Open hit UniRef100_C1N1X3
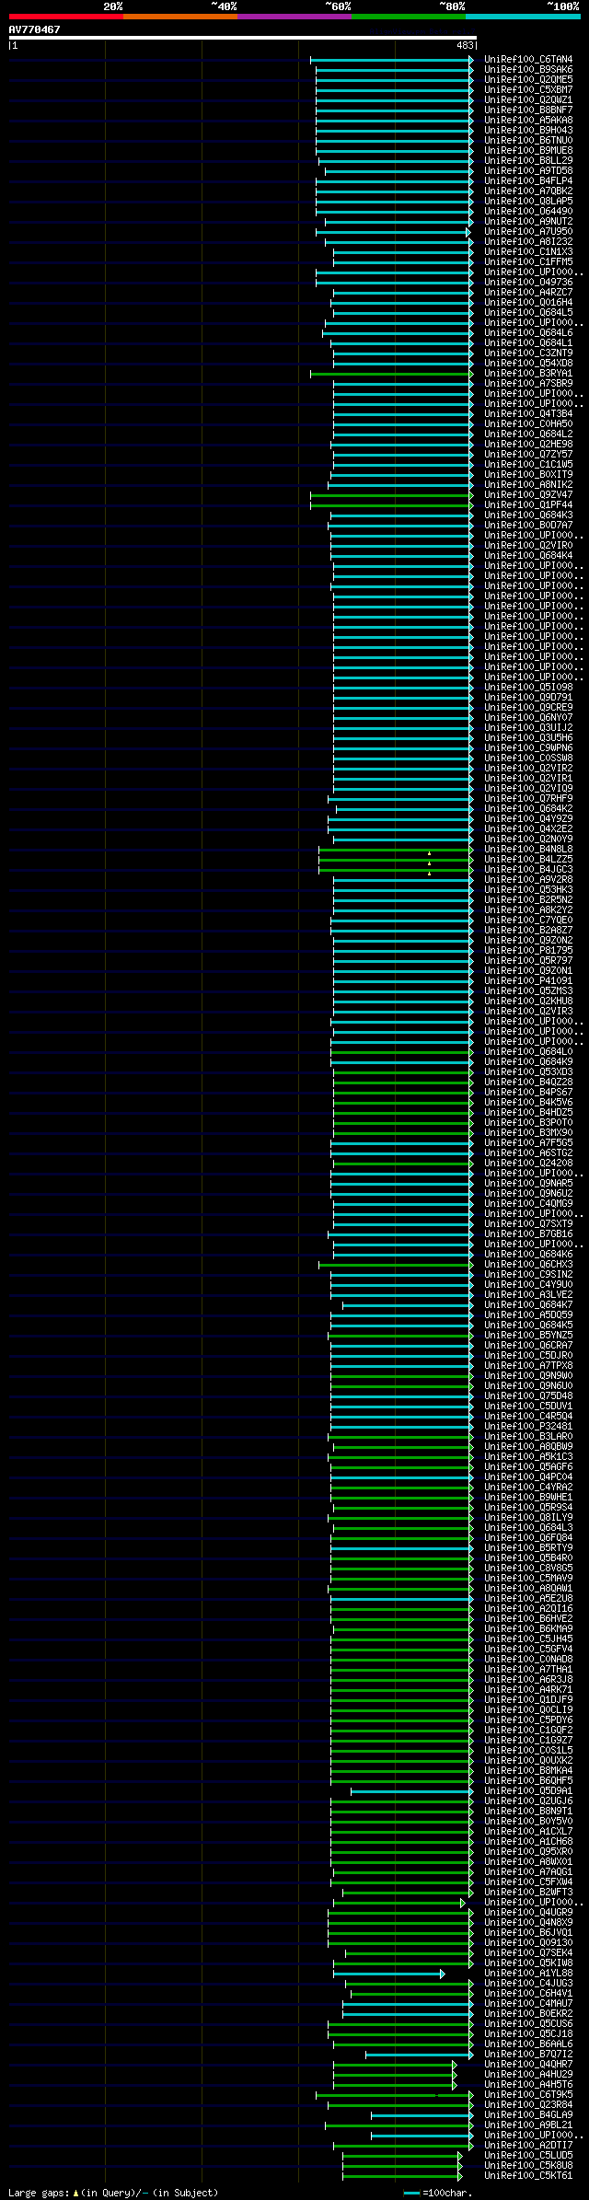Image resolution: width=589 pixels, height=2200 pixels. [x=528, y=252]
